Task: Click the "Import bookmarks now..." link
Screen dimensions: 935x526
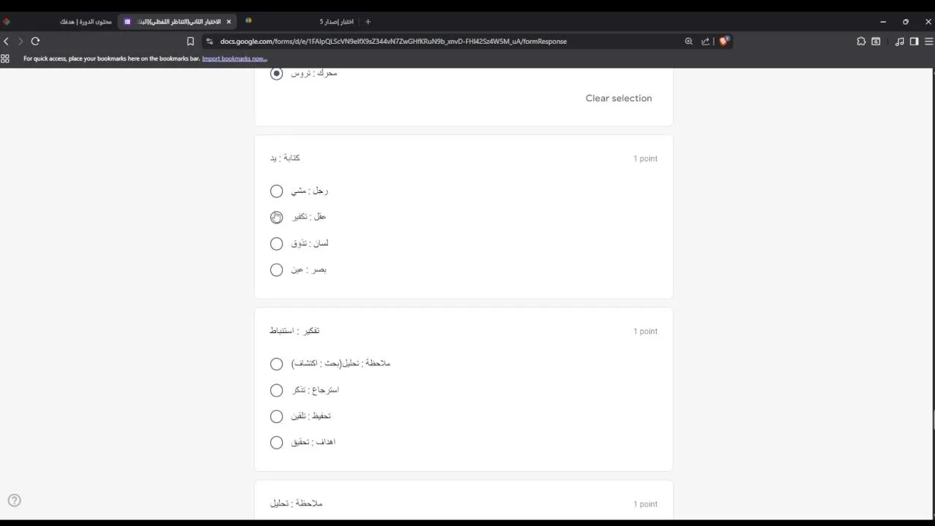Action: pyautogui.click(x=234, y=58)
